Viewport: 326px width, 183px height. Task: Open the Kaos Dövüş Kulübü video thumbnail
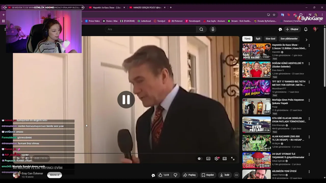[x=256, y=51]
